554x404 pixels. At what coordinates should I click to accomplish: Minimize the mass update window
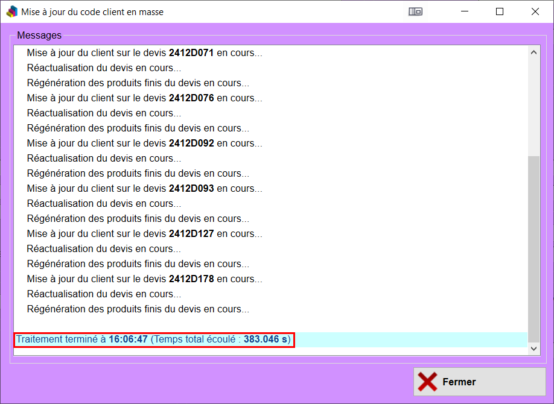tap(465, 11)
